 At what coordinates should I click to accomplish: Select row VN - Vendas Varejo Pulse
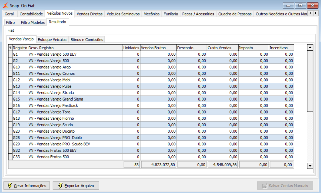151,86
